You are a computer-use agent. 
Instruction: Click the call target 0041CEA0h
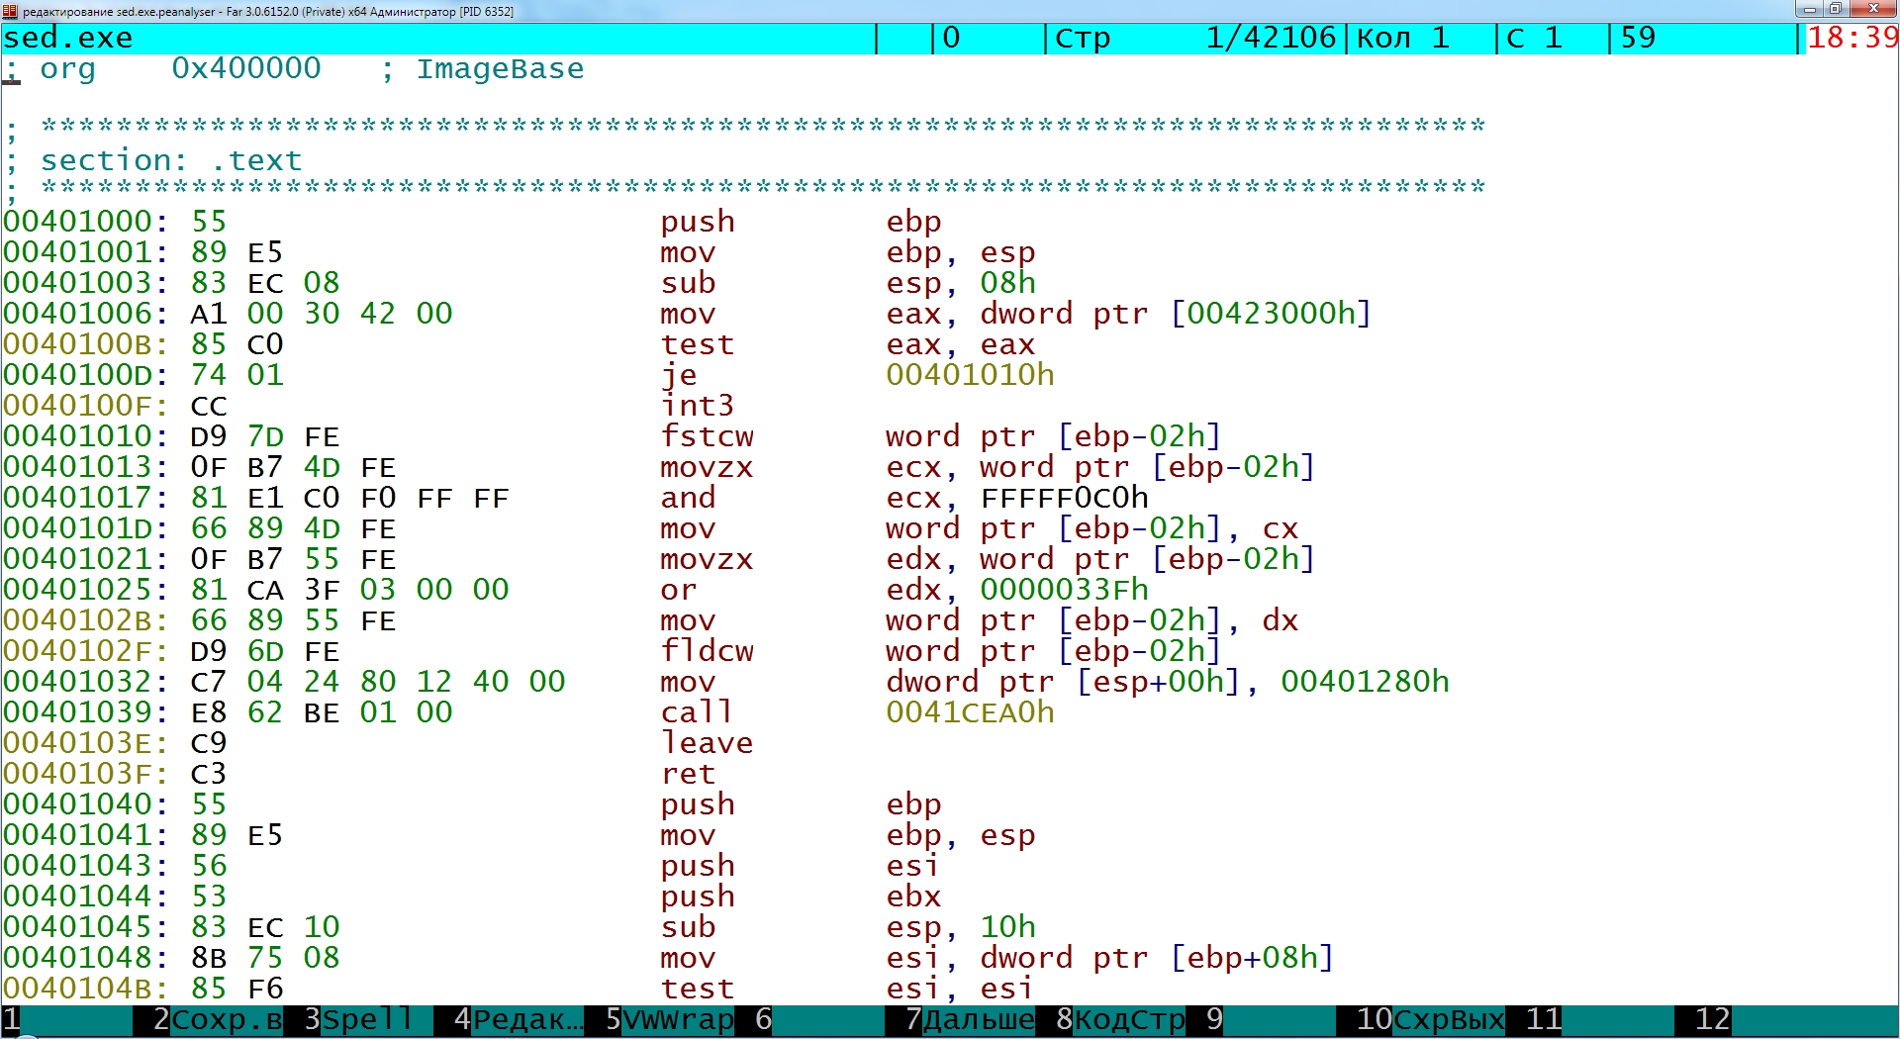[970, 712]
